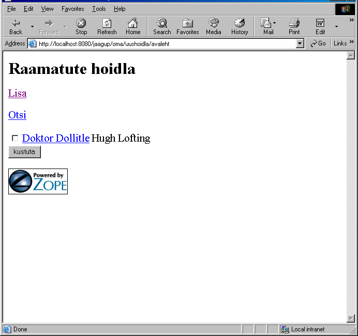358x336 pixels.
Task: Stop page loading with the Stop button
Action: click(x=81, y=26)
